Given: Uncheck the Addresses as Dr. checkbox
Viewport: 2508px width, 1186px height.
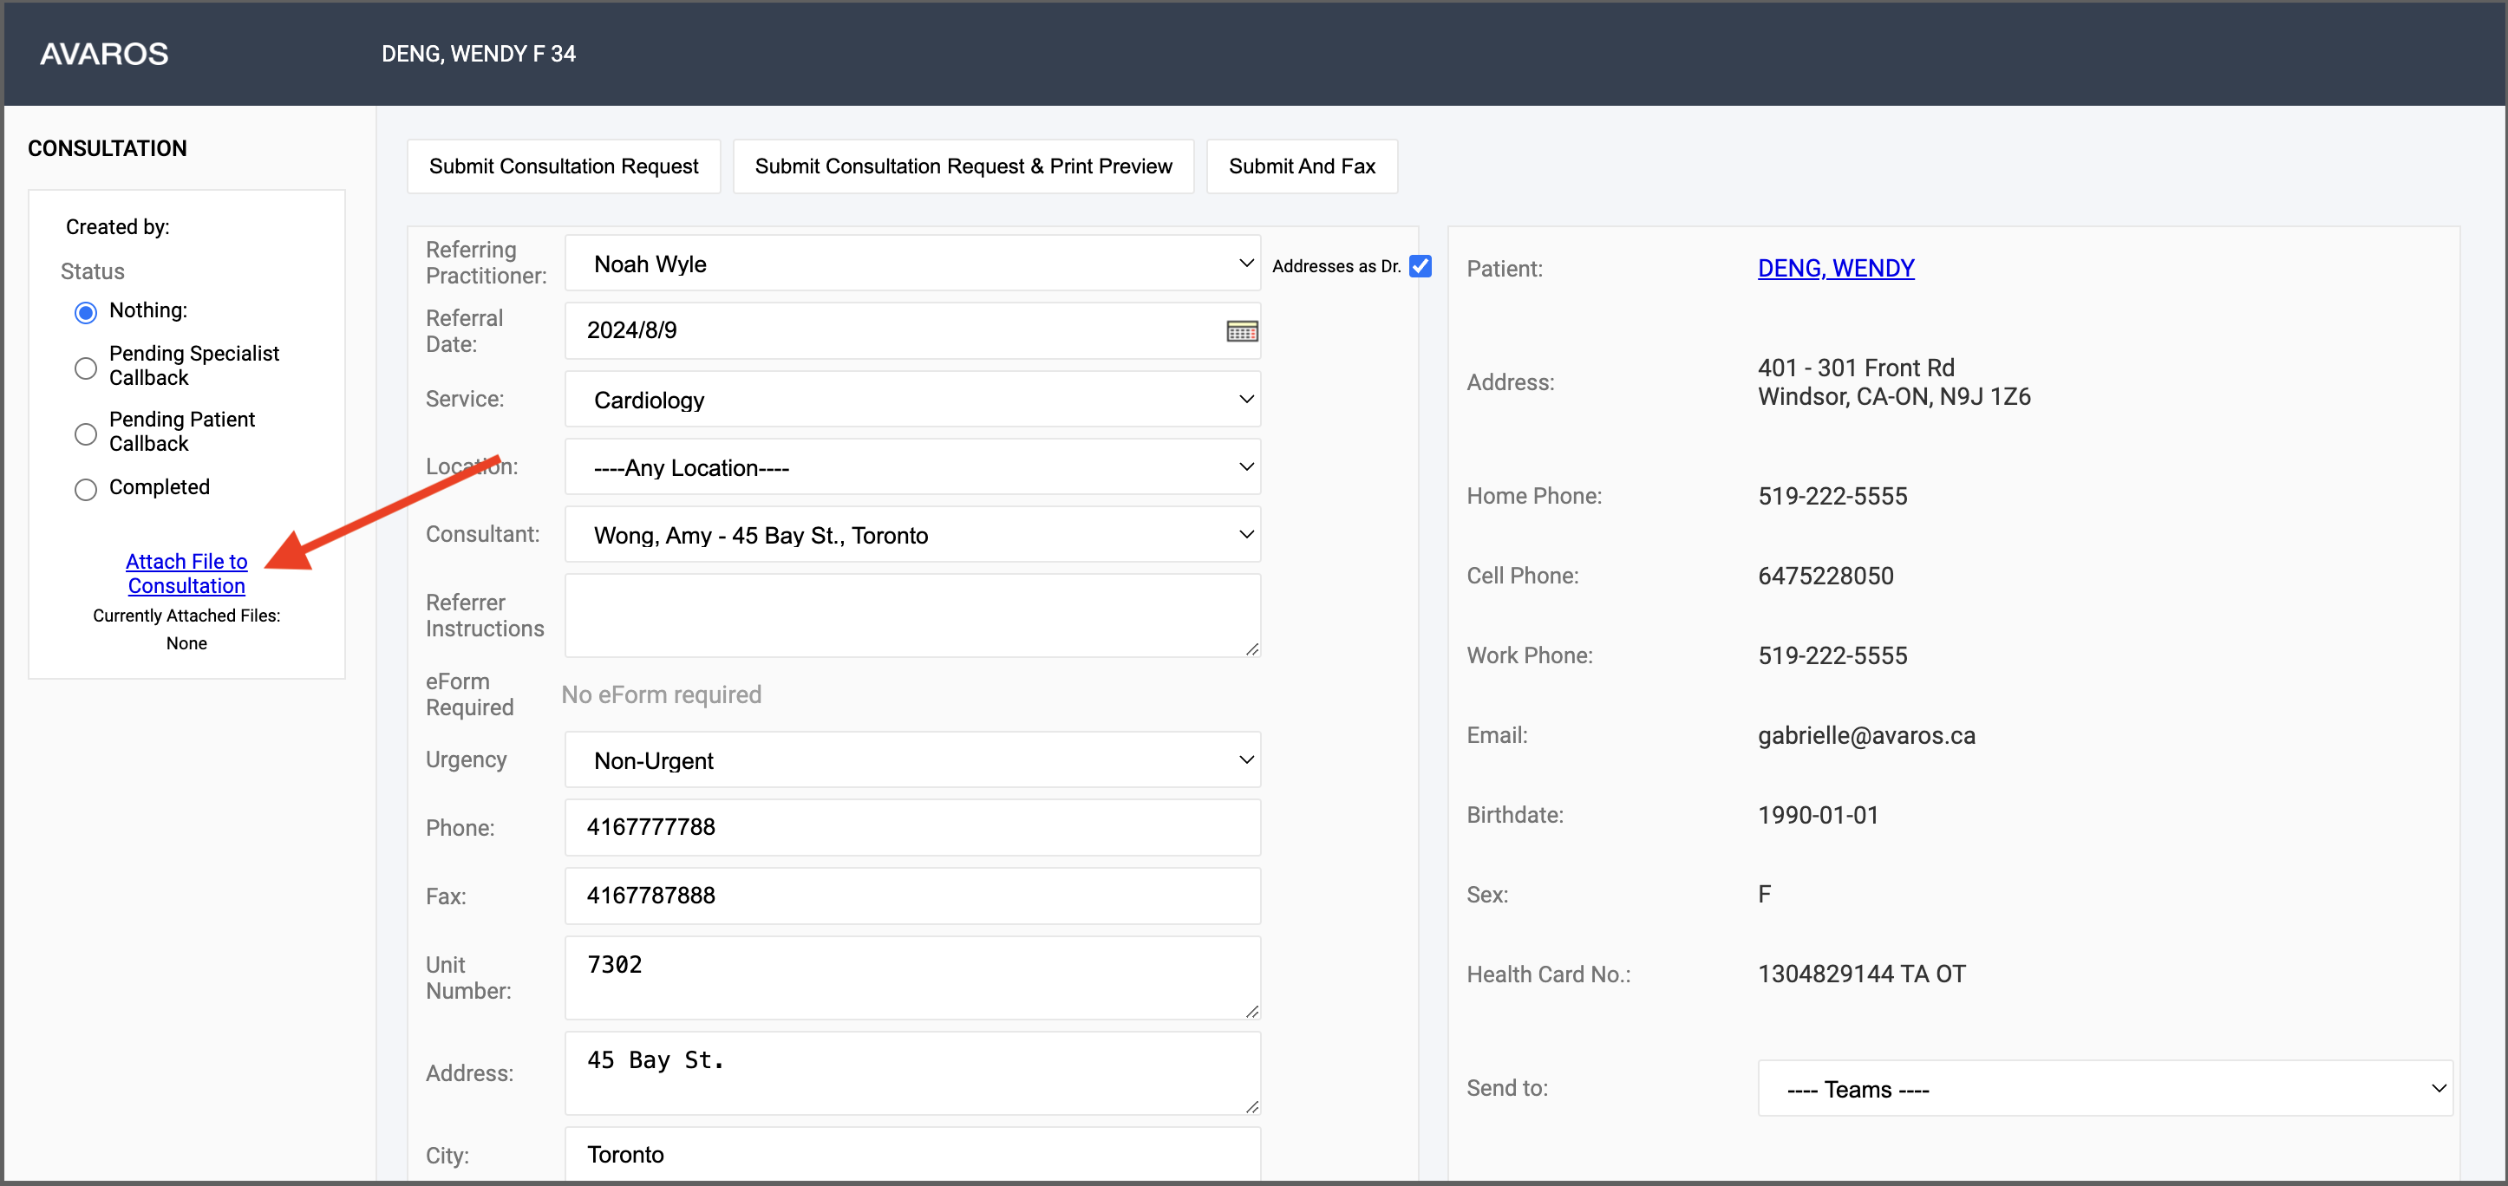Looking at the screenshot, I should pyautogui.click(x=1421, y=265).
